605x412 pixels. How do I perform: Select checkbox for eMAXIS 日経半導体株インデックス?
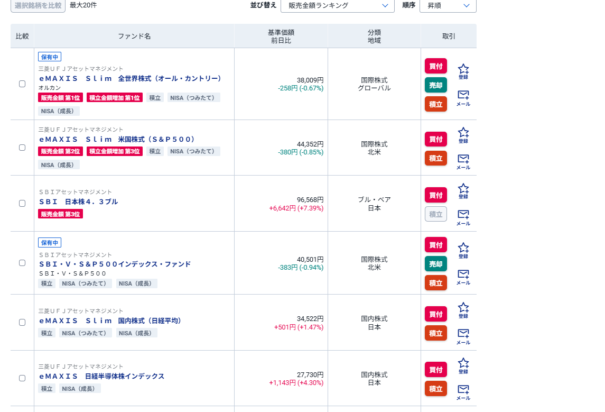[x=22, y=378]
